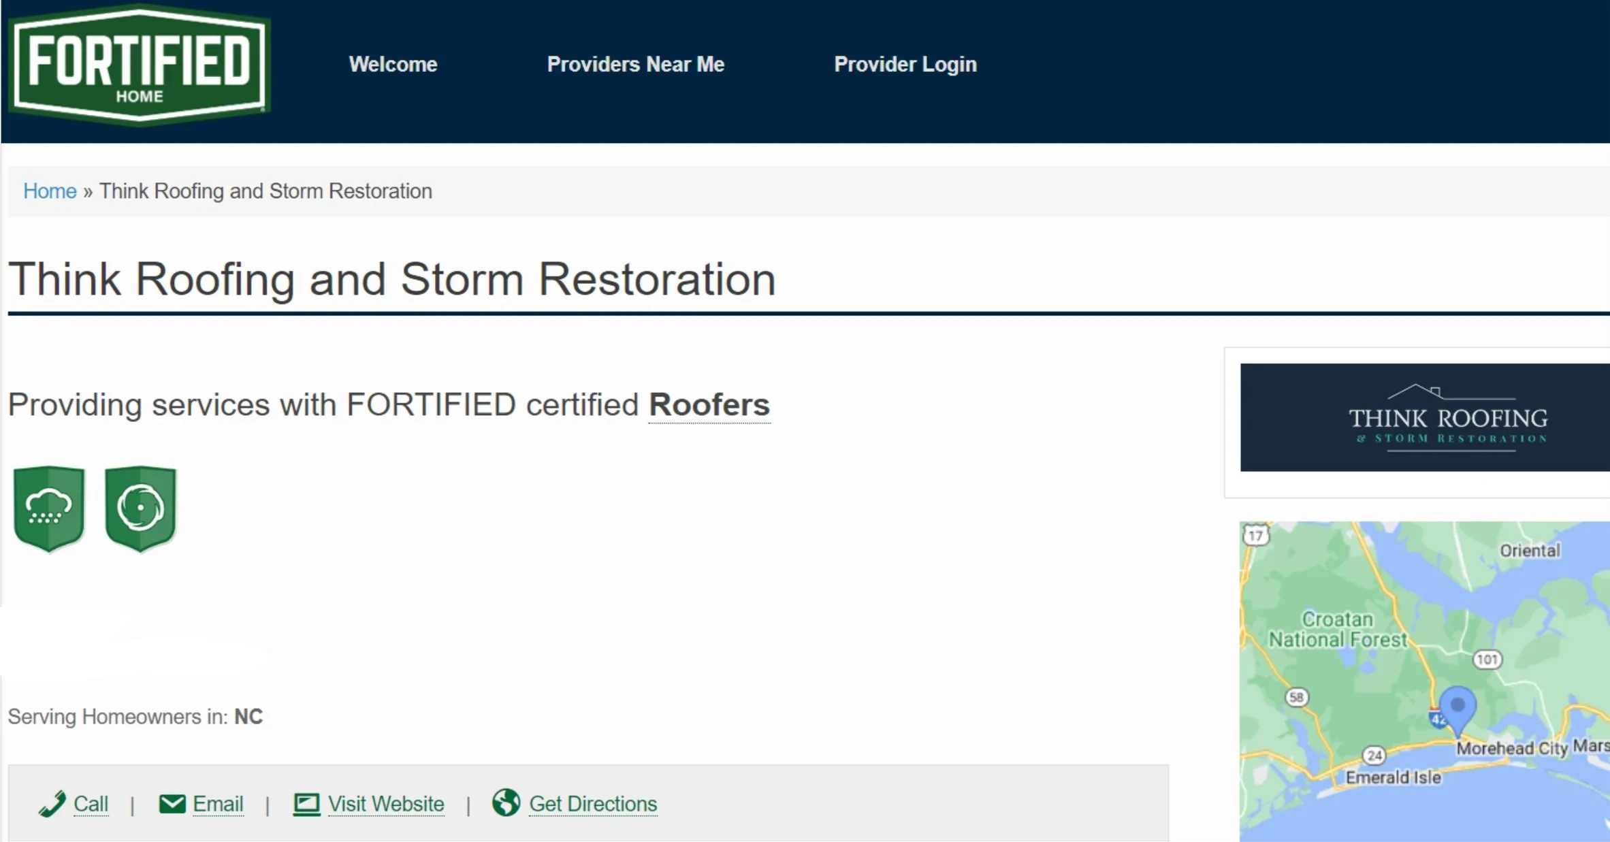Screen dimensions: 1610x842
Task: Open the Visit Website link
Action: [385, 804]
